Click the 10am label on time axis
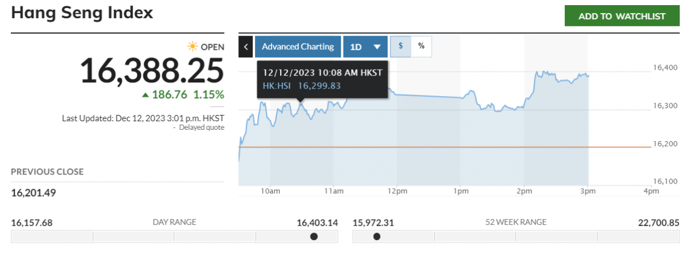686x255 pixels. [270, 190]
